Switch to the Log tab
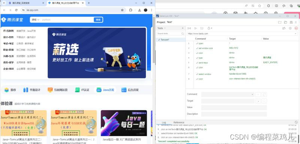Image resolution: width=300 pixels, height=144 pixels. (x=164, y=122)
